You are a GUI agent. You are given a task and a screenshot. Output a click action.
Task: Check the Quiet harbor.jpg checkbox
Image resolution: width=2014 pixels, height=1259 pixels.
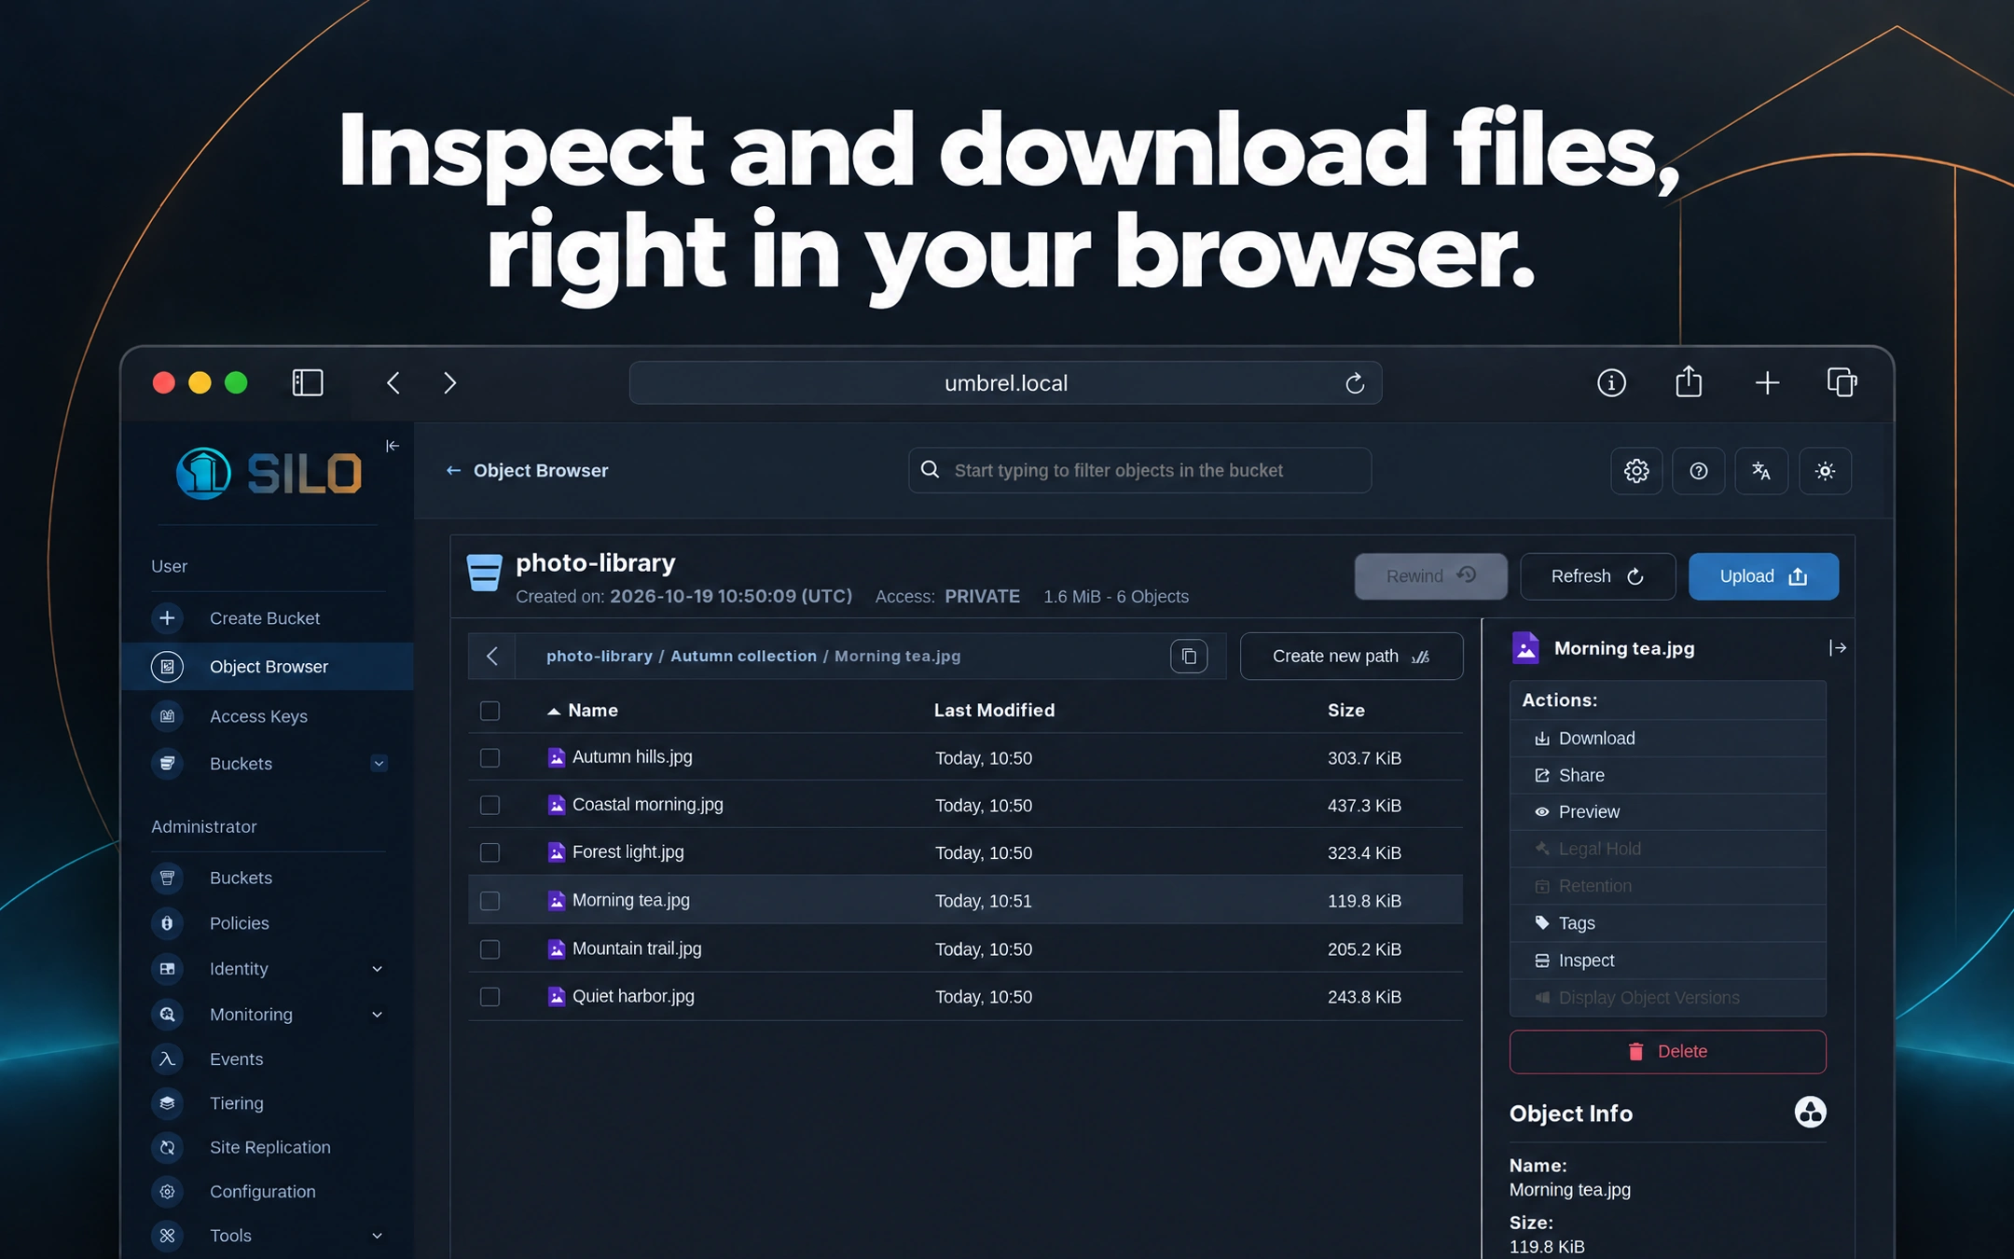[x=490, y=997]
